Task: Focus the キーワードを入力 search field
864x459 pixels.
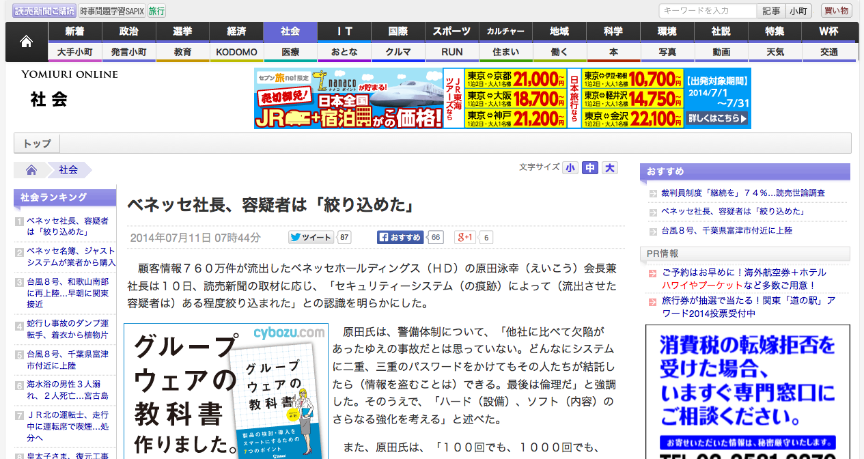Action: click(708, 11)
